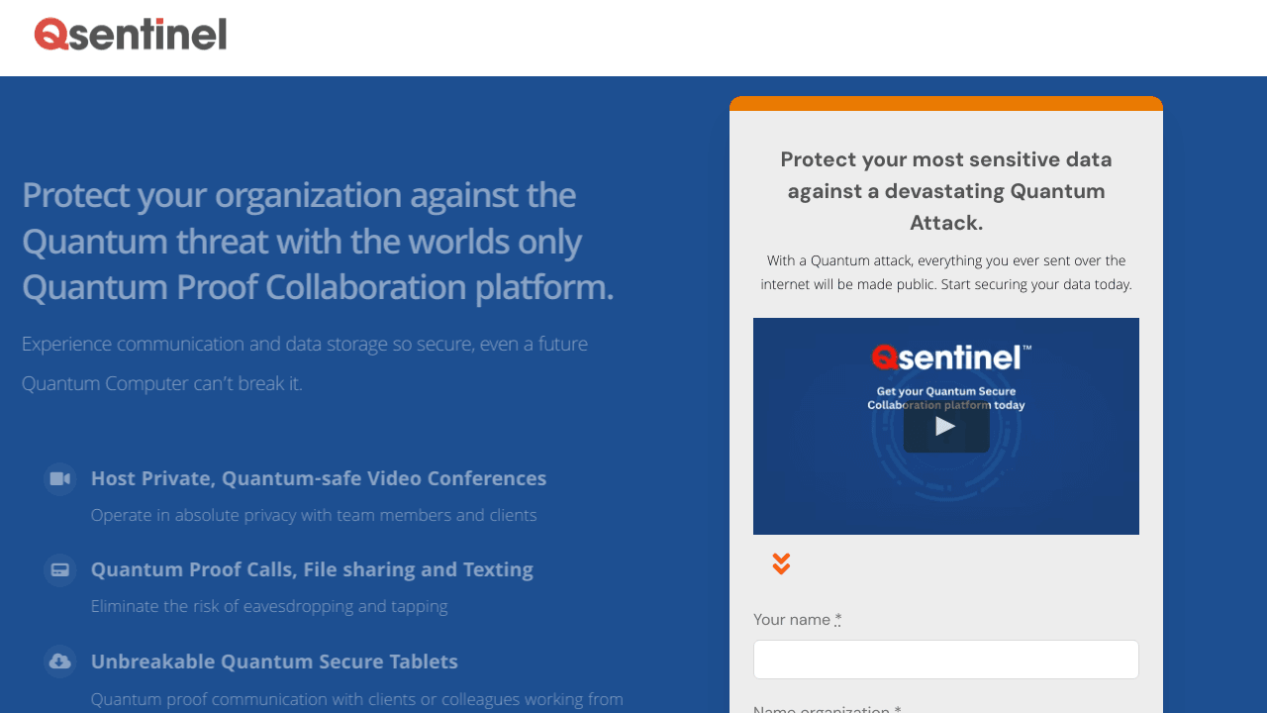Click the Protect your organization main headline
The height and width of the screenshot is (713, 1267).
317,241
